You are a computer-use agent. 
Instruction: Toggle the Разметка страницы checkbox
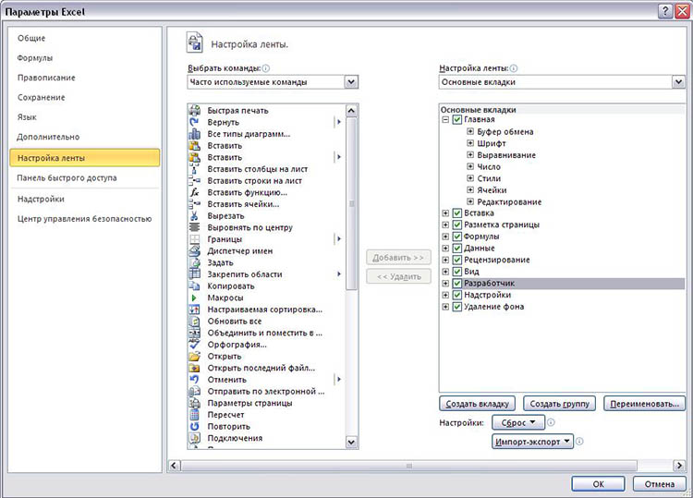pos(457,225)
